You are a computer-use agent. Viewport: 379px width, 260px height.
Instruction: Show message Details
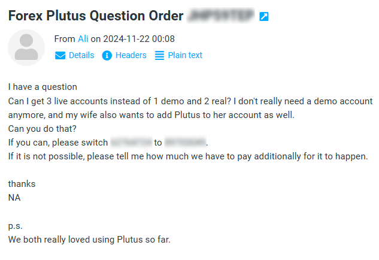point(81,55)
